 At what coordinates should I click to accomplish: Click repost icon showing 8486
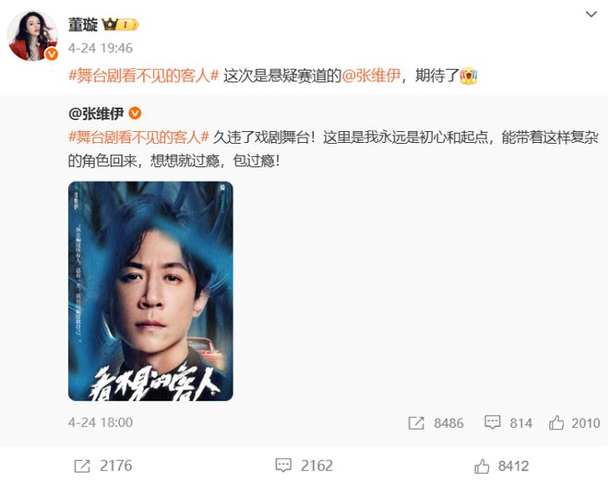416,423
